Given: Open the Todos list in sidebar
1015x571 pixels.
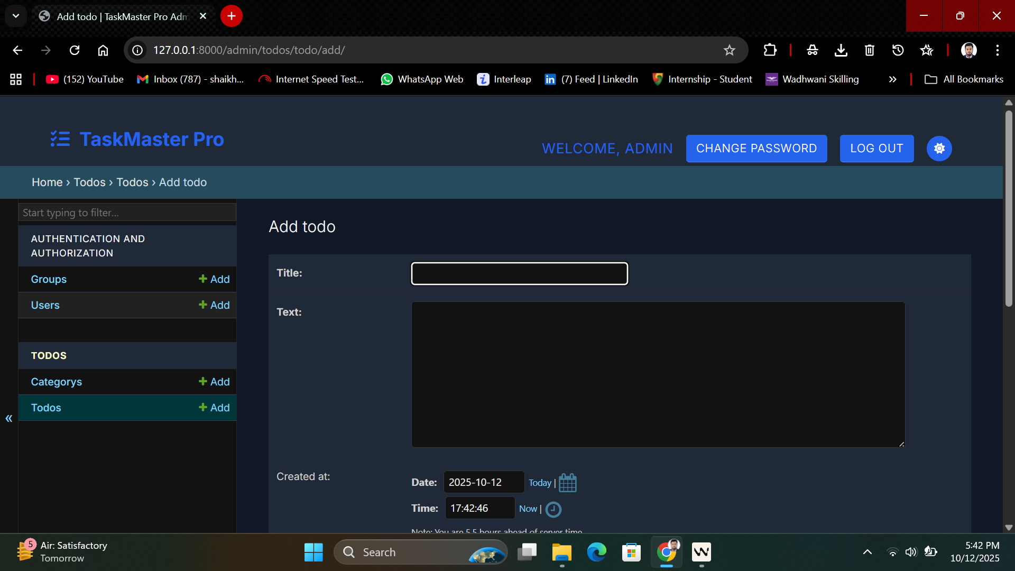Looking at the screenshot, I should pos(46,408).
